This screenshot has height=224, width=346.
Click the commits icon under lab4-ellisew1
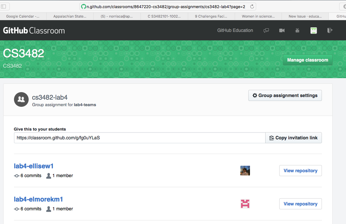pyautogui.click(x=16, y=175)
